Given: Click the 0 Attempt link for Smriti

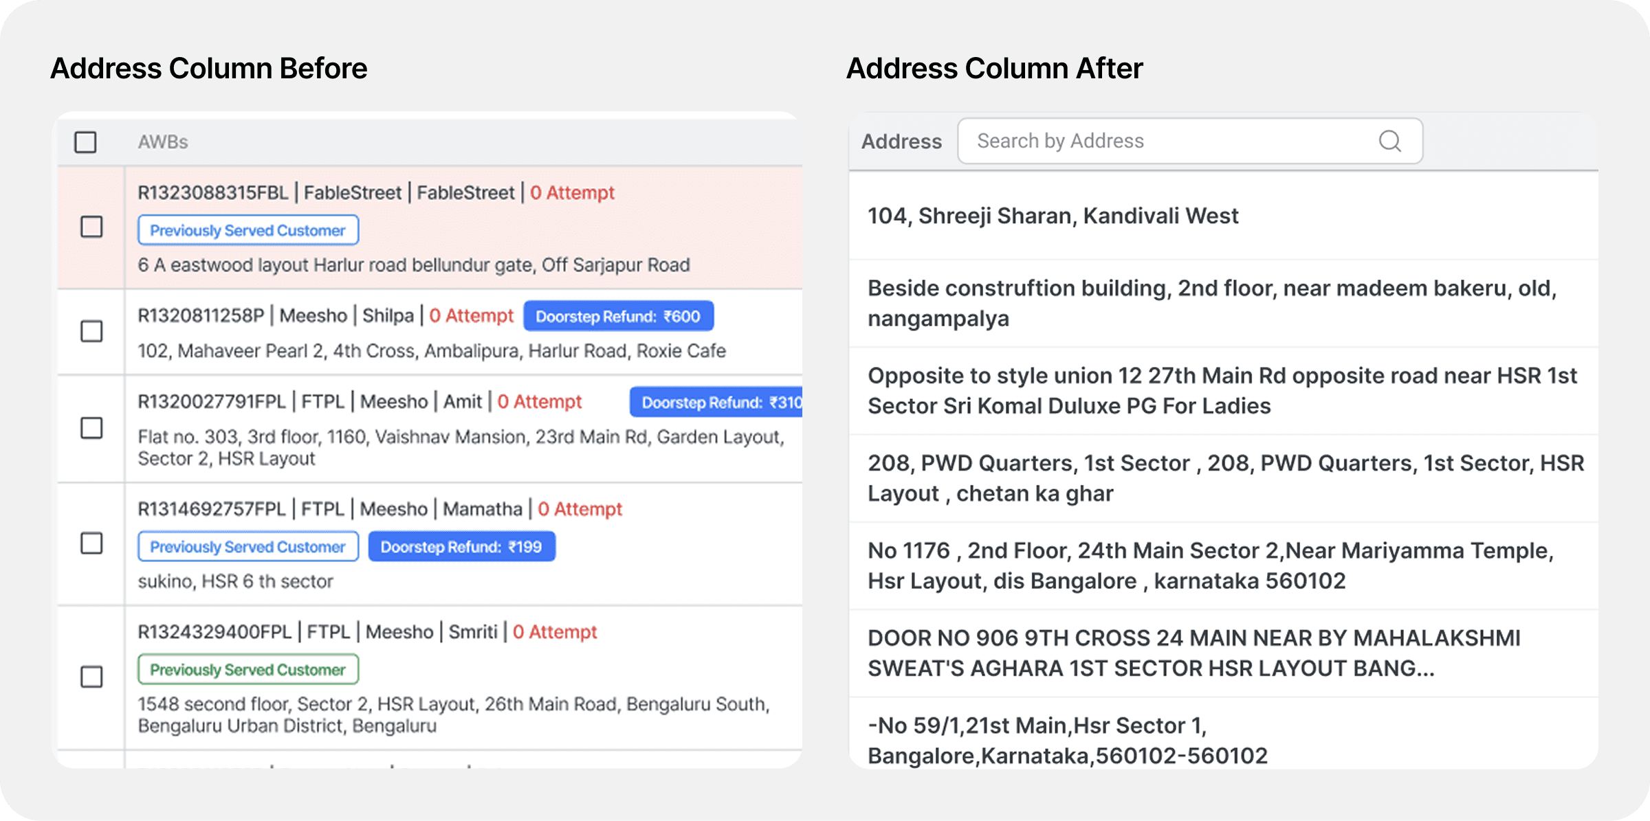Looking at the screenshot, I should pyautogui.click(x=555, y=632).
